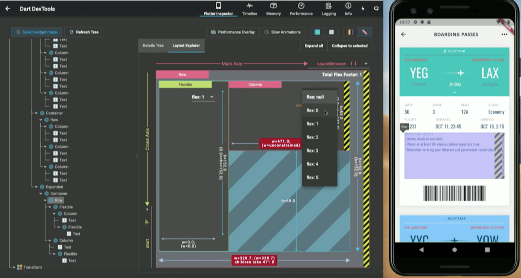Tap the BOARDING PASSES title
Viewport: 521px width, 278px height.
point(456,34)
